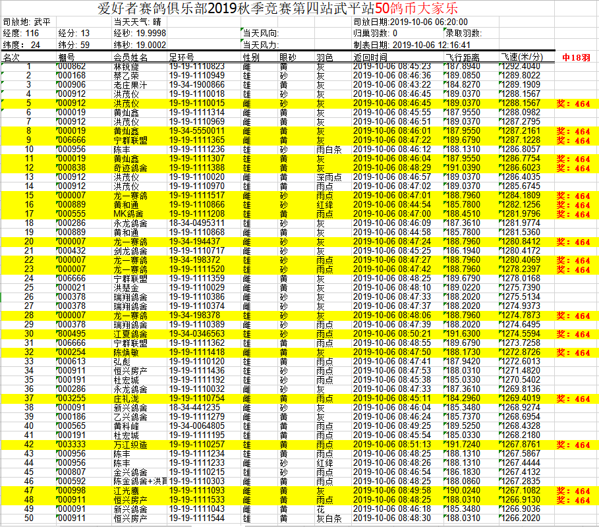The width and height of the screenshot is (599, 527).
Task: Click member name 黄科峰
Action: [x=126, y=426]
